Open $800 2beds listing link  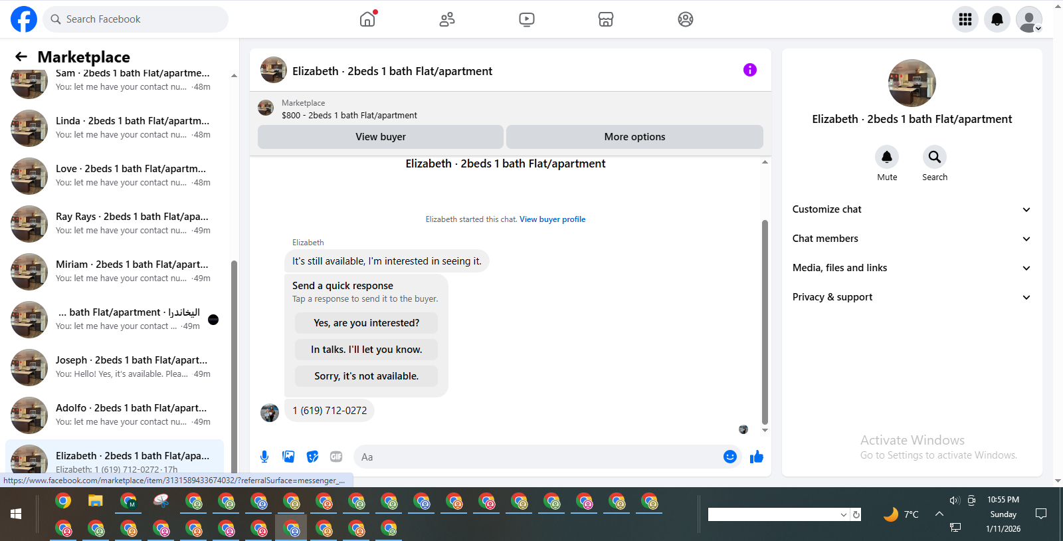[x=349, y=116]
